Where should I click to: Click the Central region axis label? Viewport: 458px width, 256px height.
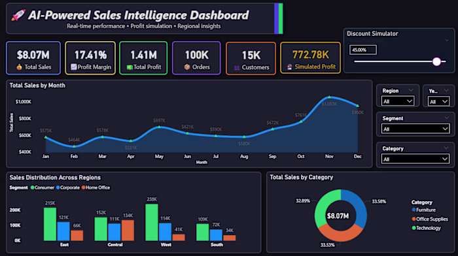coord(115,245)
